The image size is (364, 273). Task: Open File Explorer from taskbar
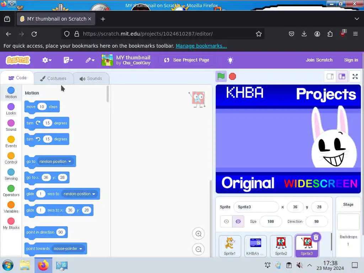(x=25, y=265)
